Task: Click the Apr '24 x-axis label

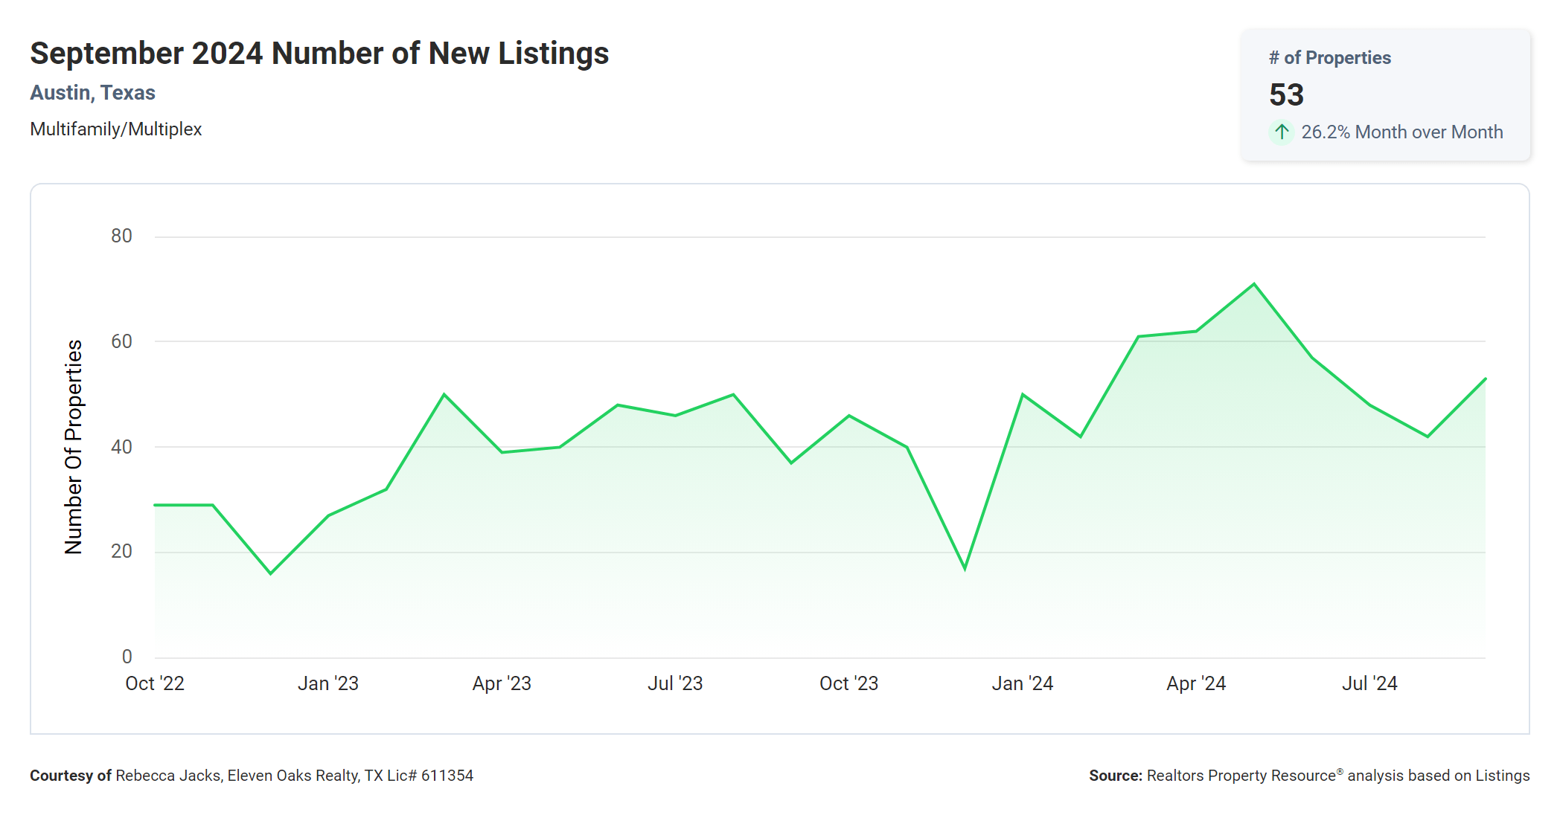Action: pos(1196,683)
